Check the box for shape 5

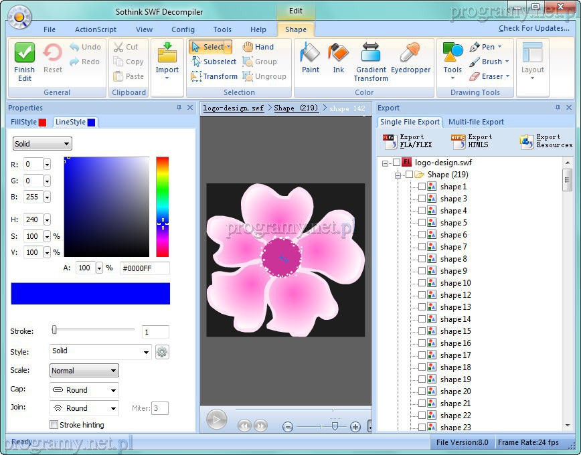(x=422, y=223)
